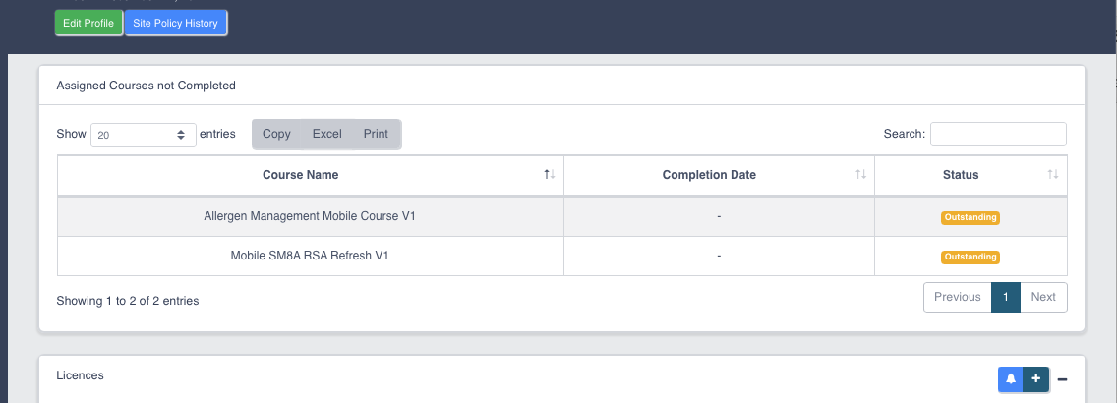Select Allergen Management Mobile Course V1 row
Screen dimensions: 1117x403
click(x=562, y=216)
